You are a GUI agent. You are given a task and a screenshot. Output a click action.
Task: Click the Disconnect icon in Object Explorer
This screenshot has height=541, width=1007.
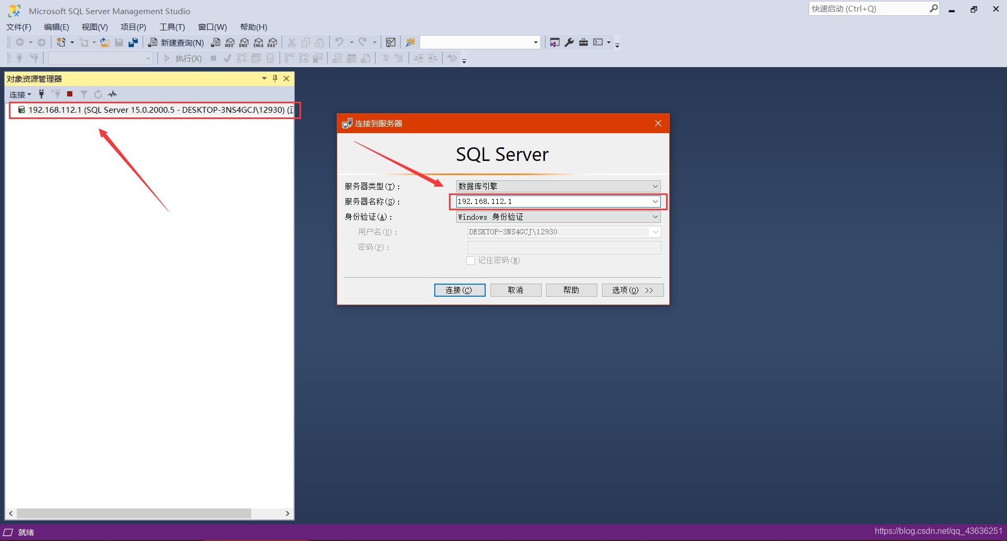[x=56, y=94]
